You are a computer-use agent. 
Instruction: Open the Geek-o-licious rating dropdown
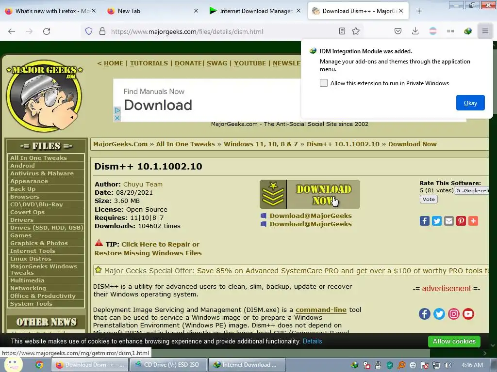pos(472,190)
